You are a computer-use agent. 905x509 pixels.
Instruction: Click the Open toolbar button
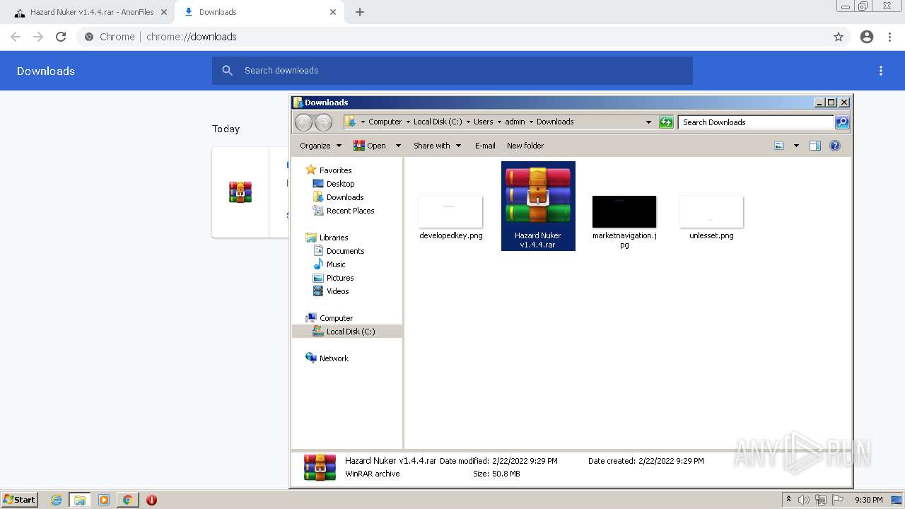[x=370, y=146]
